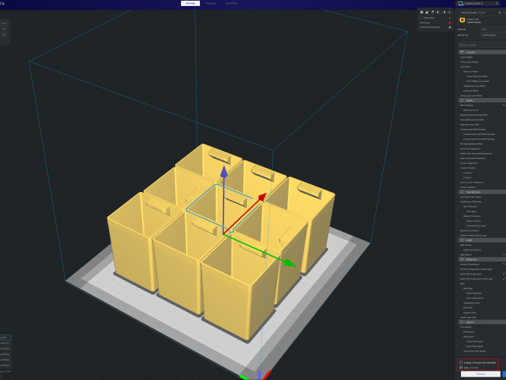This screenshot has width=506, height=380.
Task: Switch to the Prepare stage tab
Action: [190, 3]
